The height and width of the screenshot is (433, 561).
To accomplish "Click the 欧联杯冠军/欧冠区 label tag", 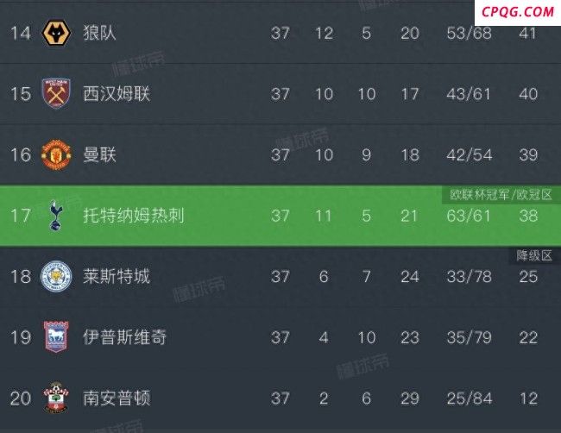I will [x=501, y=195].
